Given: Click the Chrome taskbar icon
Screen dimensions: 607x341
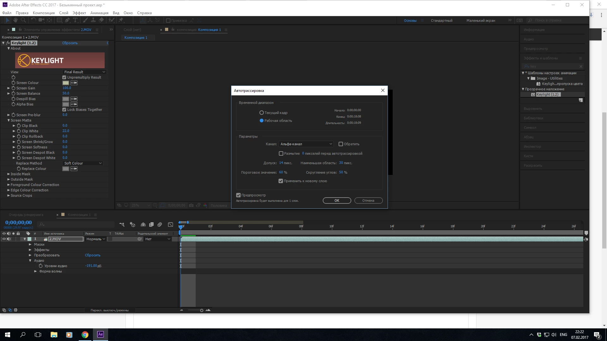Looking at the screenshot, I should click(85, 335).
